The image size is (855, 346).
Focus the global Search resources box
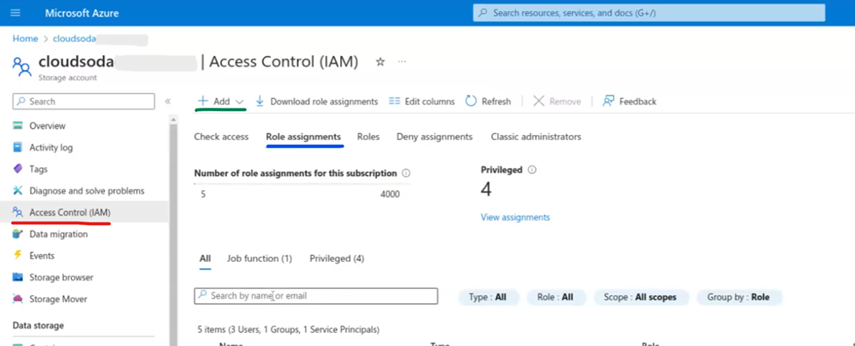click(x=649, y=12)
